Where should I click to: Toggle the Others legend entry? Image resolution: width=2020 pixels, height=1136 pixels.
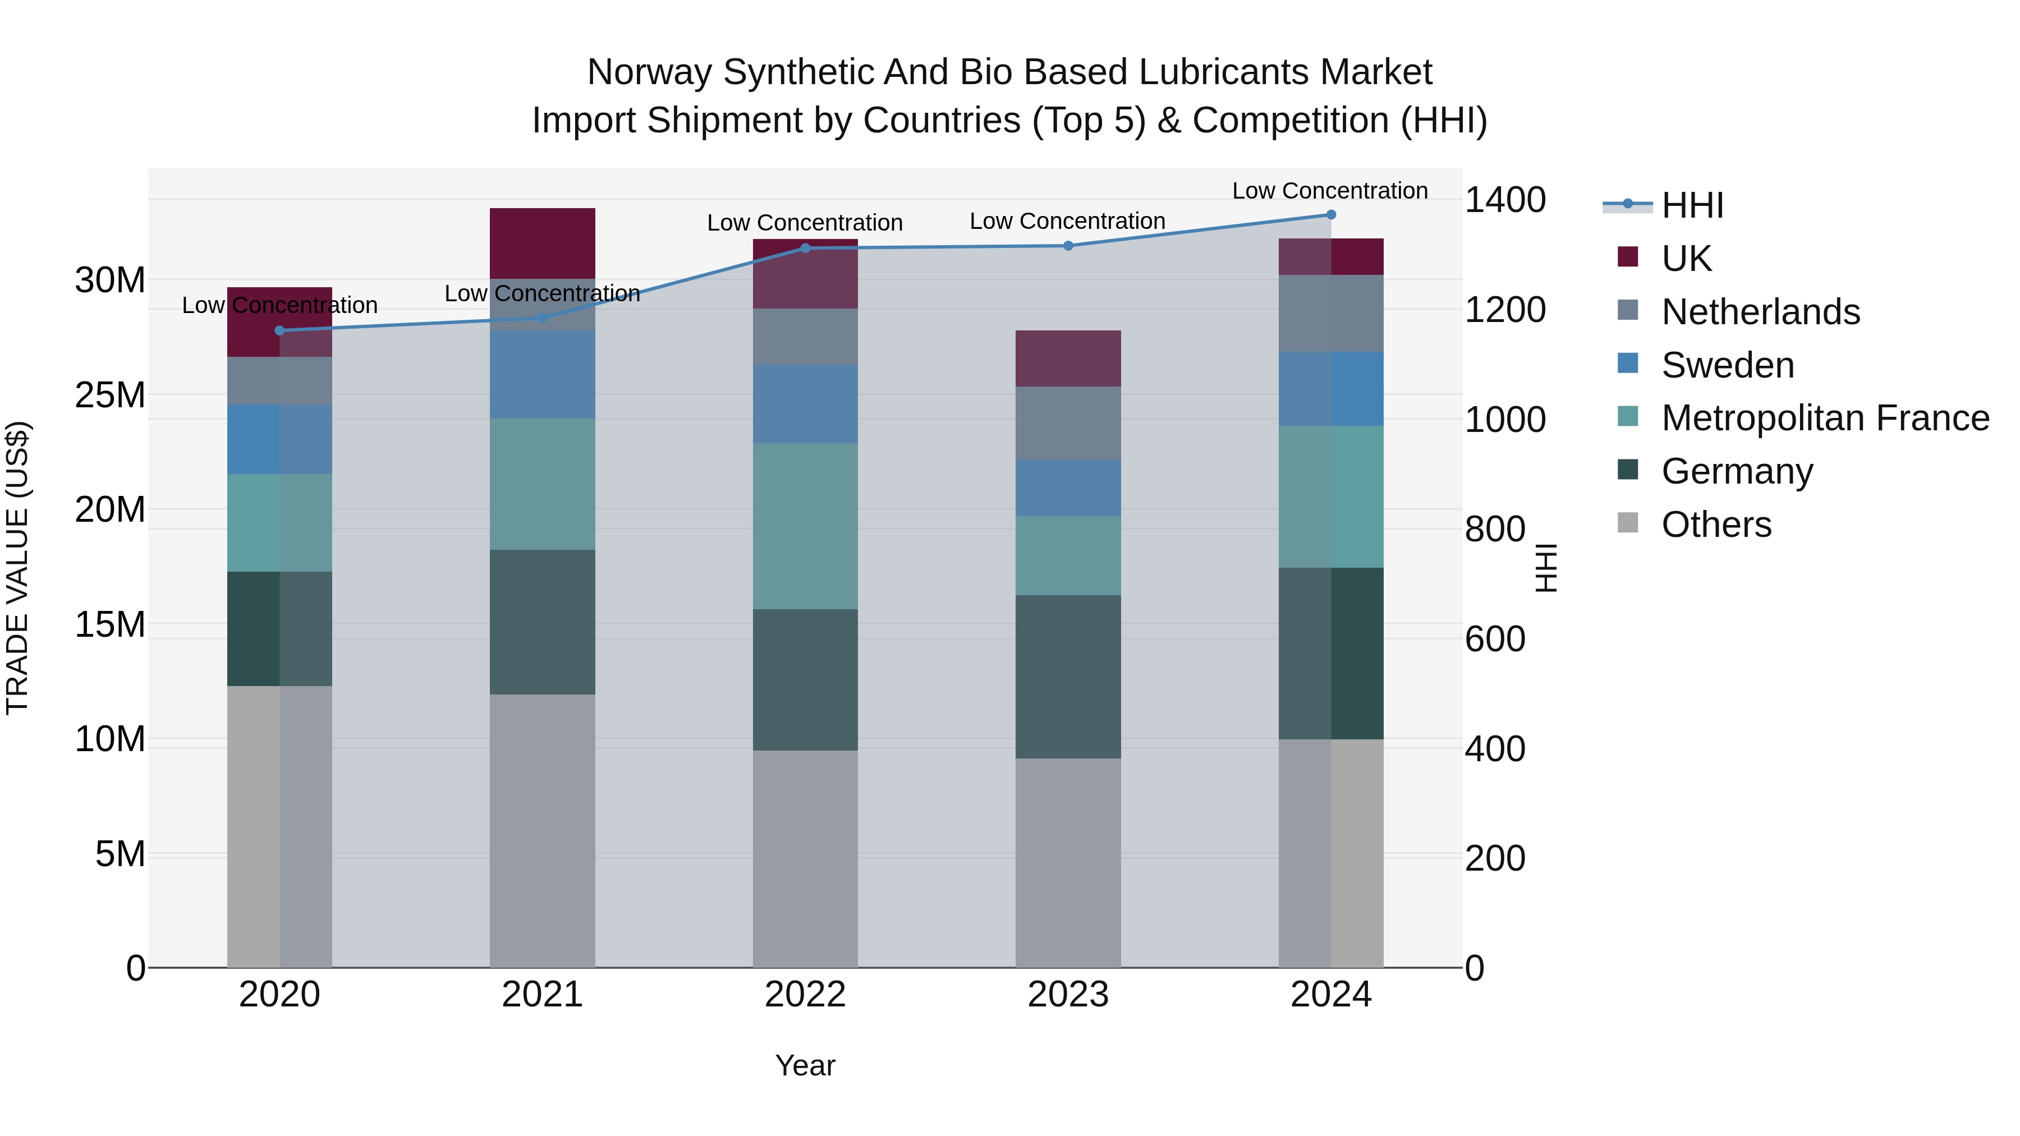(1694, 525)
